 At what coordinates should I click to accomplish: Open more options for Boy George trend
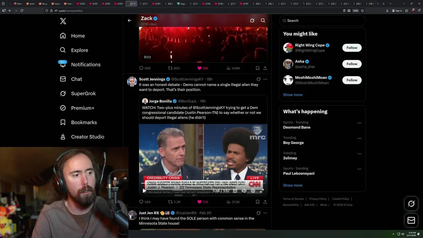click(x=359, y=138)
